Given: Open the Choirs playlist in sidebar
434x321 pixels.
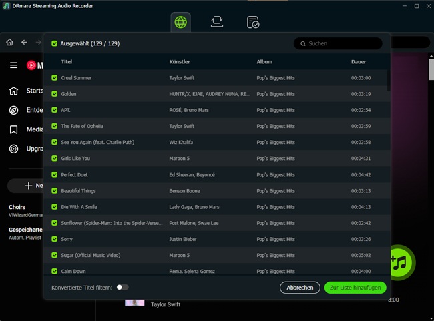Looking at the screenshot, I should (26, 211).
